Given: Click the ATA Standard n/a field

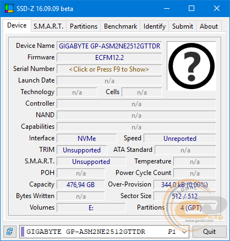Looking at the screenshot, I should click(x=185, y=150).
